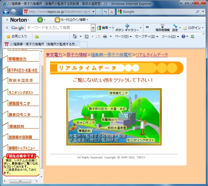Click sidebar vertical scrollbar down arrow
This screenshot has width=208, height=186.
[x=41, y=177]
